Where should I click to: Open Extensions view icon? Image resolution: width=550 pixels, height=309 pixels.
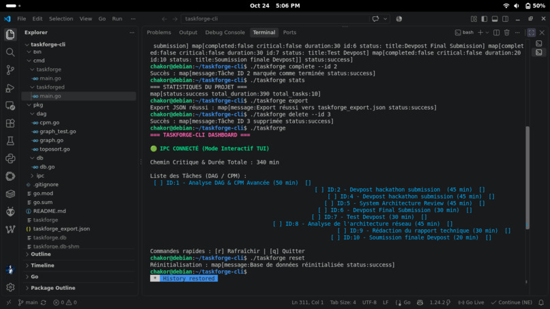(10, 123)
